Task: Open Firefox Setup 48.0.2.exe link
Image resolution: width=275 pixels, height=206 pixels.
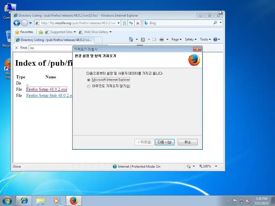Action: 46,89
